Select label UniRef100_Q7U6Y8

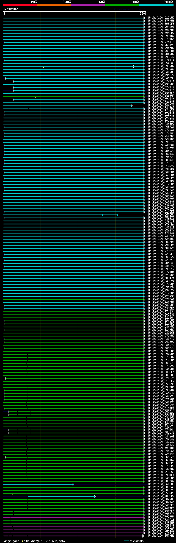161,251
